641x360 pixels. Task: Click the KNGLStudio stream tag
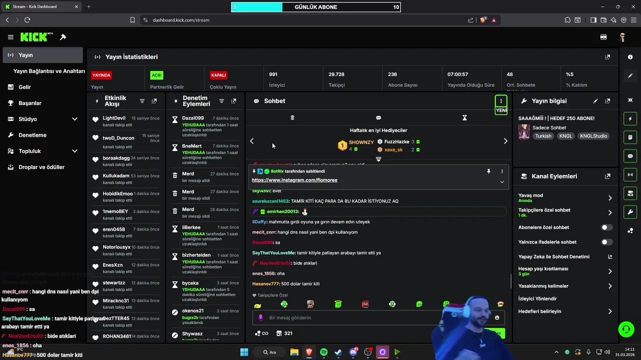click(x=593, y=136)
